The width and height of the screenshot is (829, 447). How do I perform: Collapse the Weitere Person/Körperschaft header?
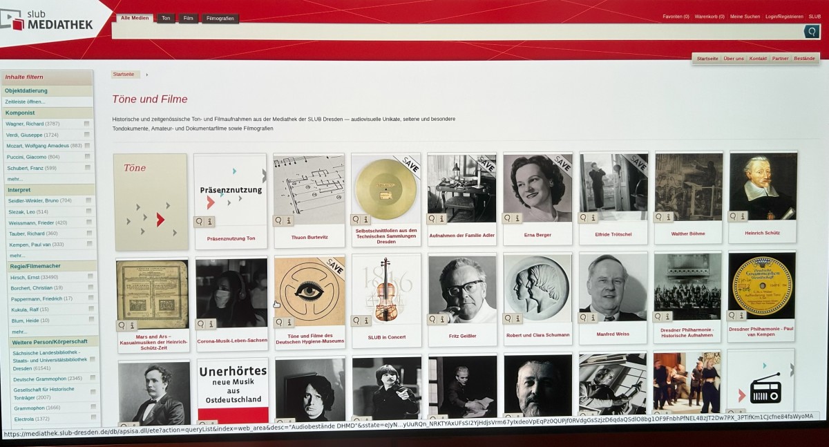(x=54, y=341)
